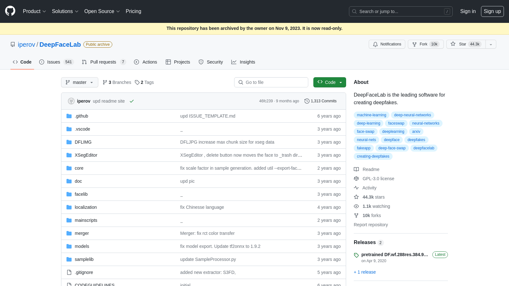Expand the Open Source menu
Image resolution: width=509 pixels, height=286 pixels.
point(102,11)
